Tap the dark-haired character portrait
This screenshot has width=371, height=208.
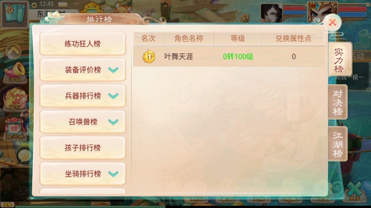coord(272,13)
